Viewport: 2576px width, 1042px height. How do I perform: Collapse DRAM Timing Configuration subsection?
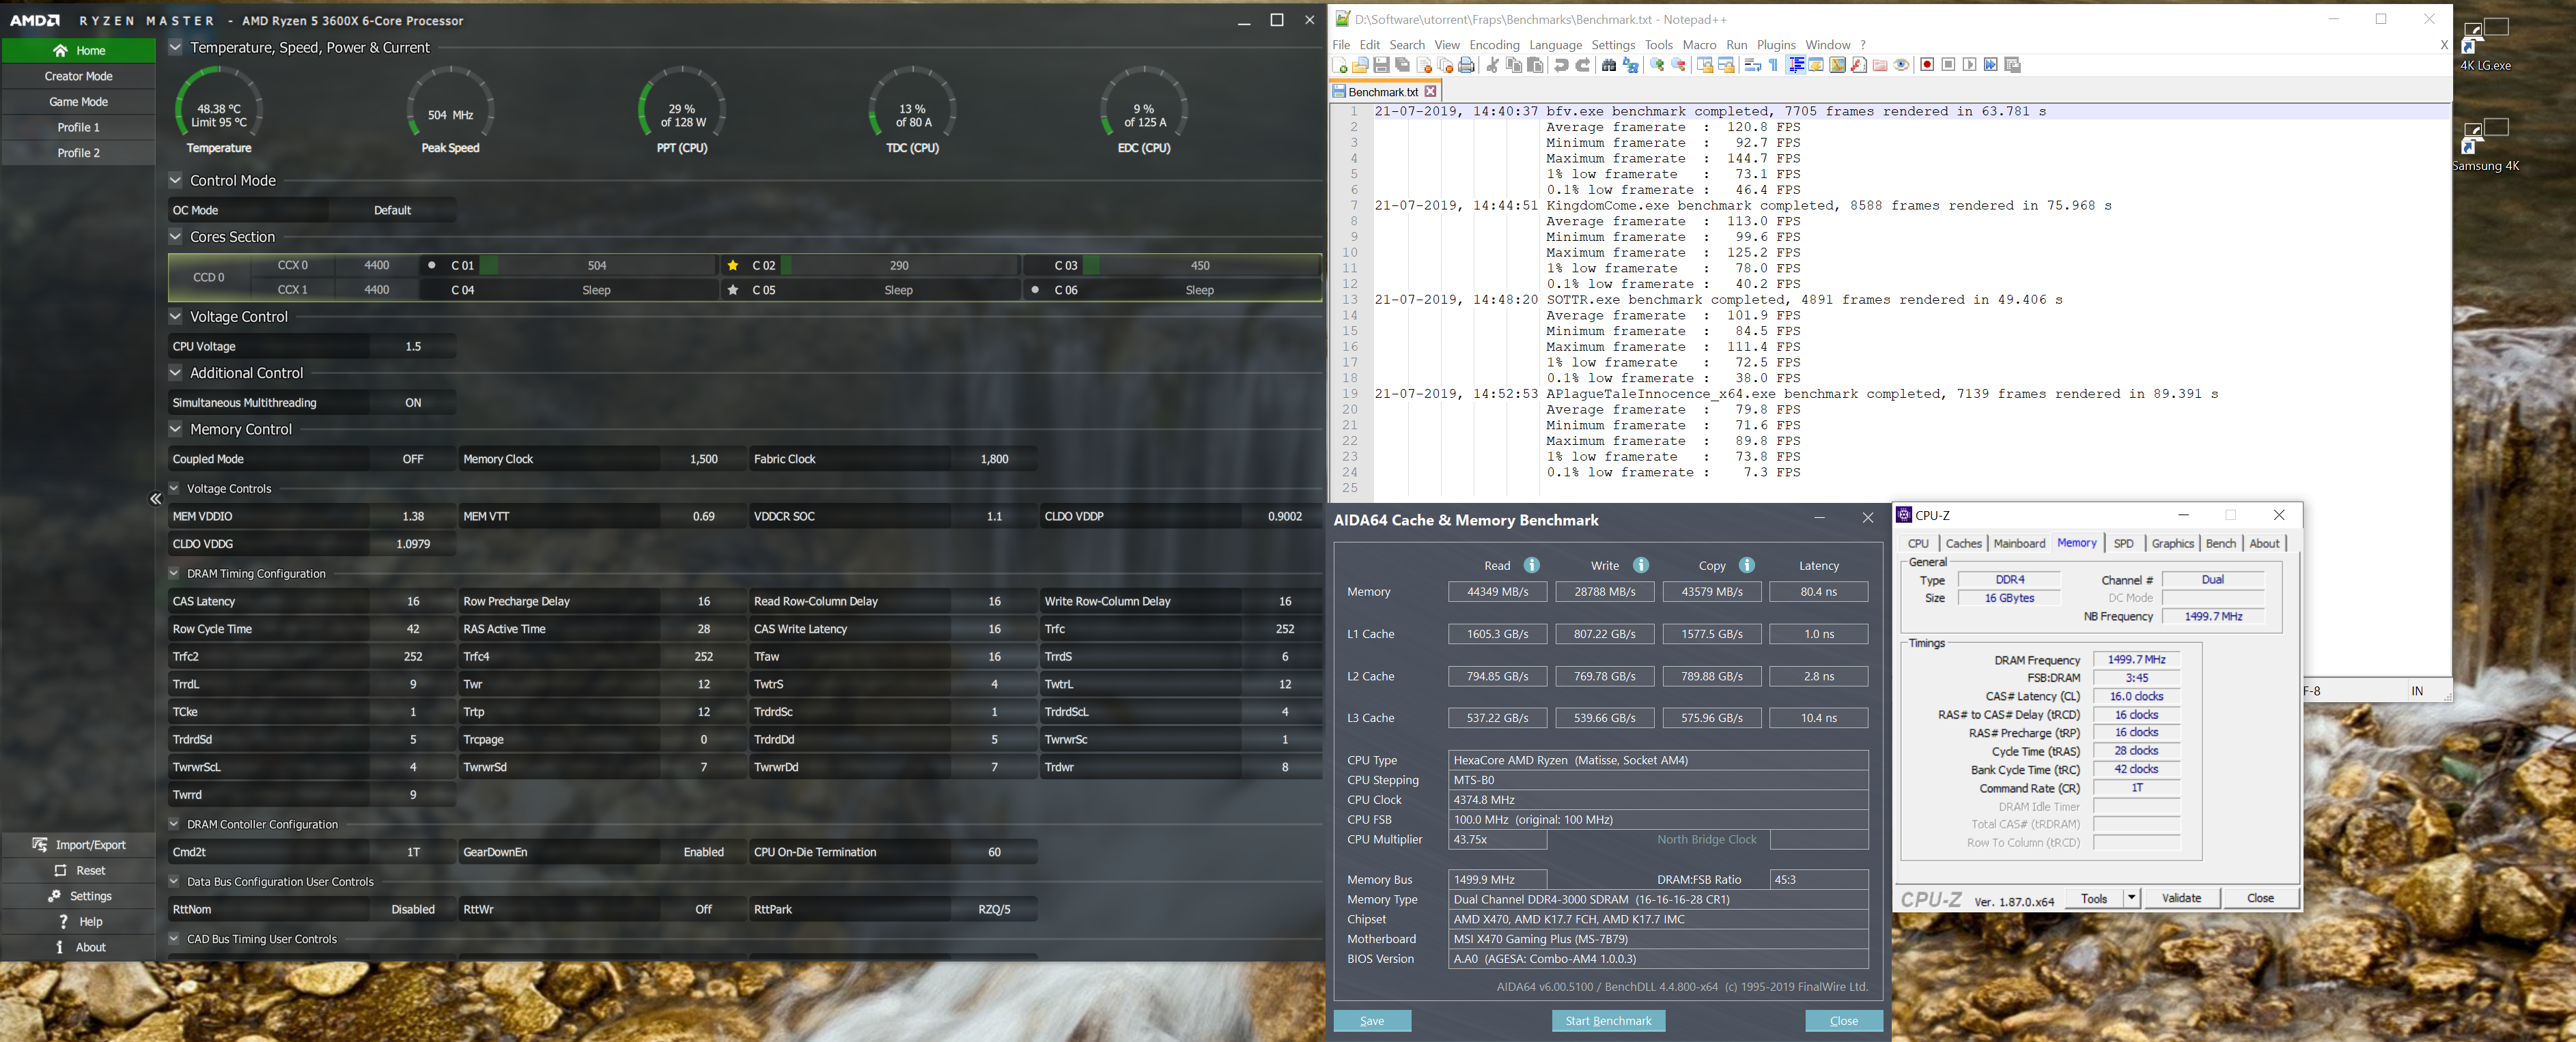173,573
